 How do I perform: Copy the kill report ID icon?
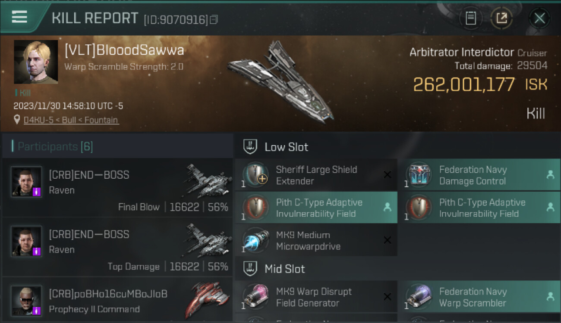coord(214,20)
